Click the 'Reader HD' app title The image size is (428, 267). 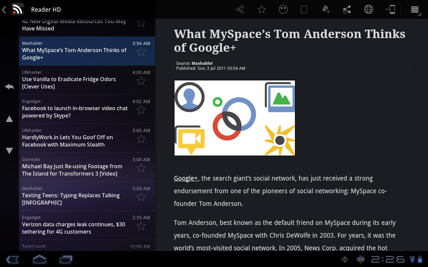point(46,9)
